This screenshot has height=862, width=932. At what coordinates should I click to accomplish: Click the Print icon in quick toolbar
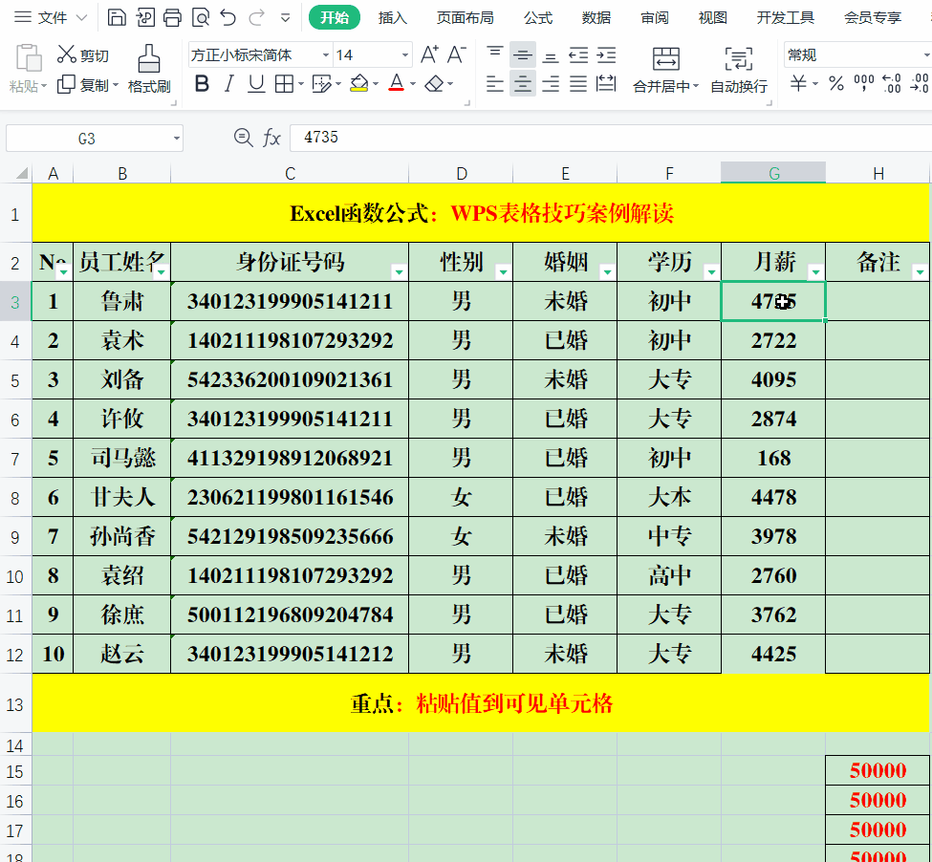click(x=172, y=17)
